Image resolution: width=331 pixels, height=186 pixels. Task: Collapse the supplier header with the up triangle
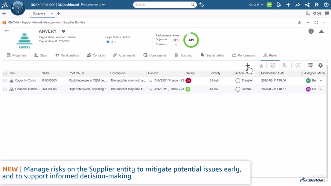coord(321,31)
